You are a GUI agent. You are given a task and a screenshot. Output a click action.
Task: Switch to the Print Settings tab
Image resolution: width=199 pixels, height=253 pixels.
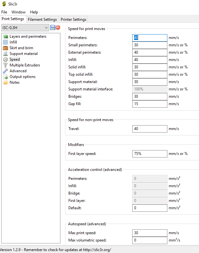[13, 19]
